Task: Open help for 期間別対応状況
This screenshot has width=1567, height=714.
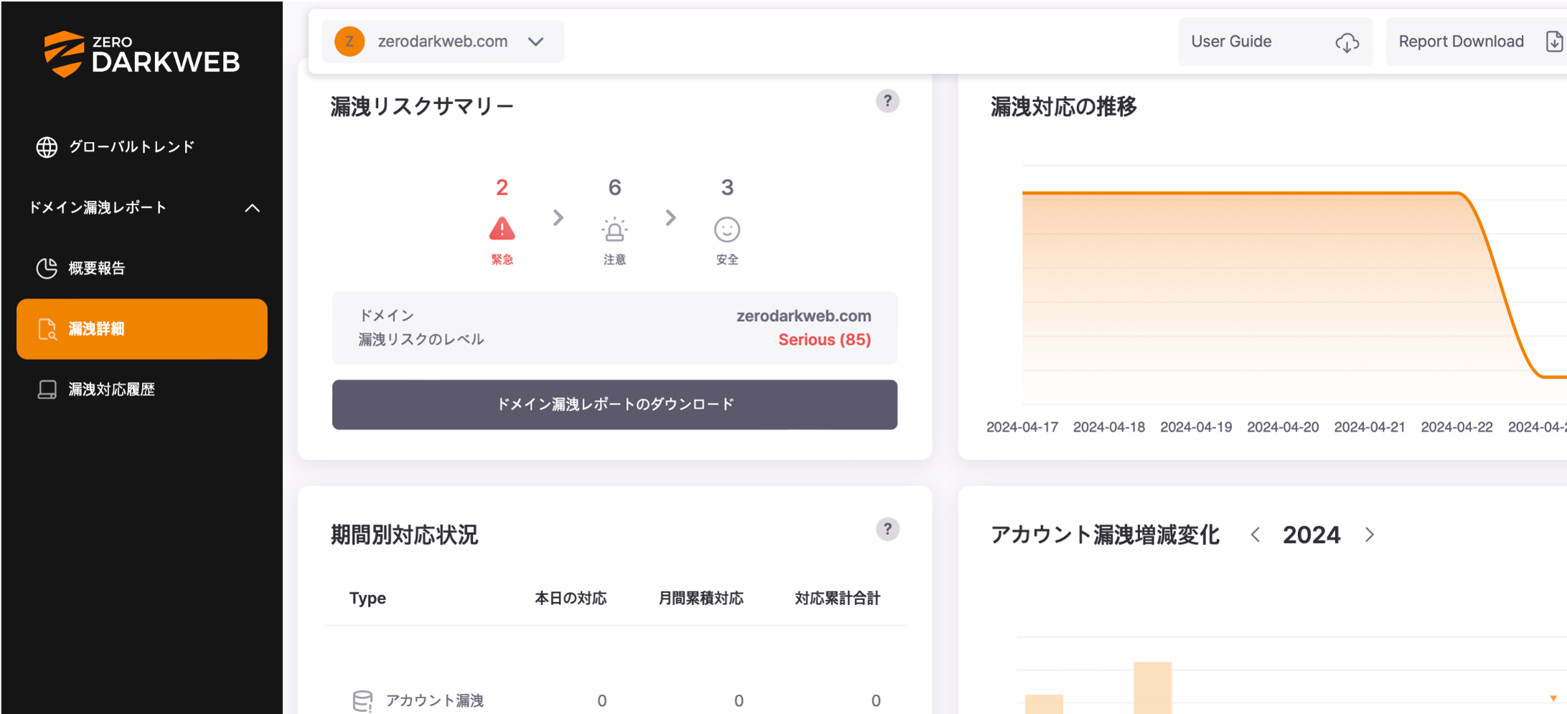Action: [x=888, y=530]
